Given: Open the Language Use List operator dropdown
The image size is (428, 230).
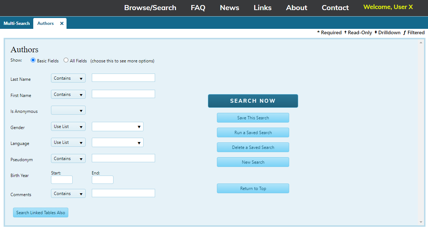Looking at the screenshot, I should (x=68, y=142).
